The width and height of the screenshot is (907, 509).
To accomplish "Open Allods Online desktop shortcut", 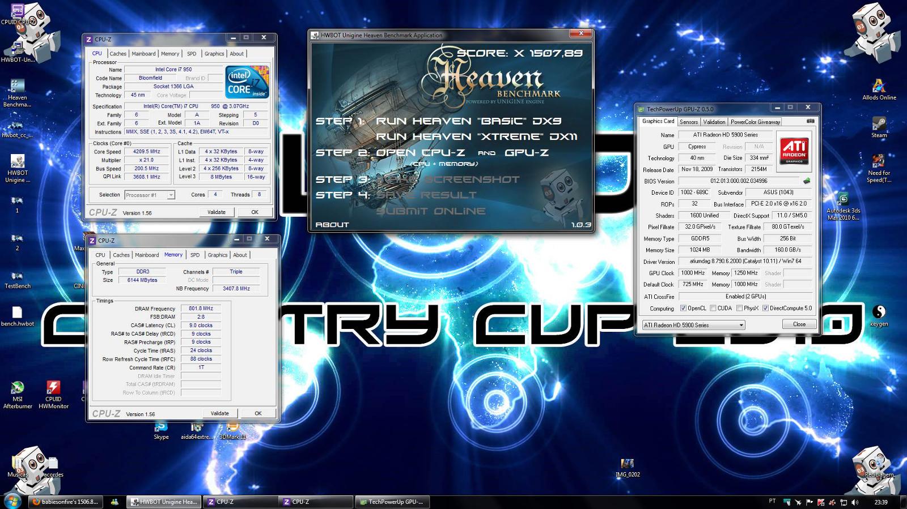I will point(879,89).
